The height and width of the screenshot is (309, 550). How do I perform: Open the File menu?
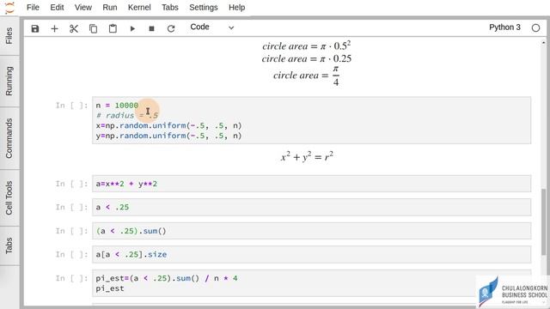33,8
